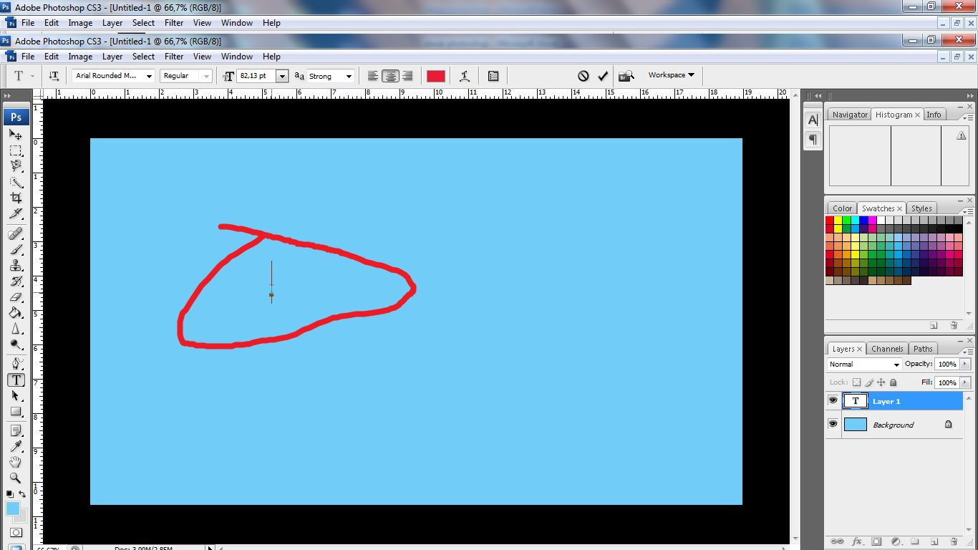Viewport: 978px width, 550px height.
Task: Click the red text color swatch
Action: (x=436, y=76)
